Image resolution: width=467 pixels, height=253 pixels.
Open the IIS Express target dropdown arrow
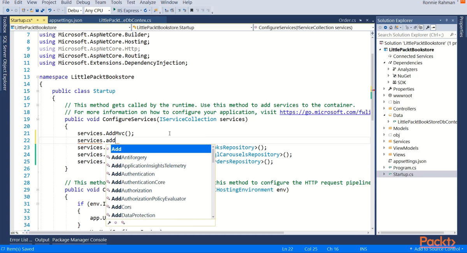pyautogui.click(x=140, y=11)
